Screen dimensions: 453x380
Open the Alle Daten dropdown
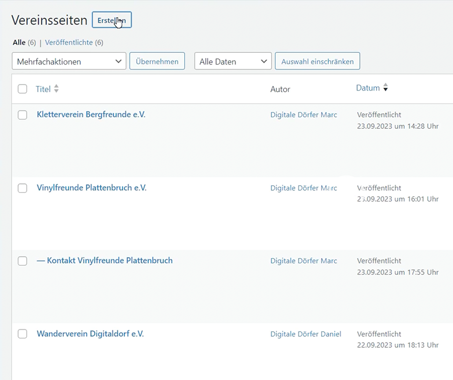233,61
